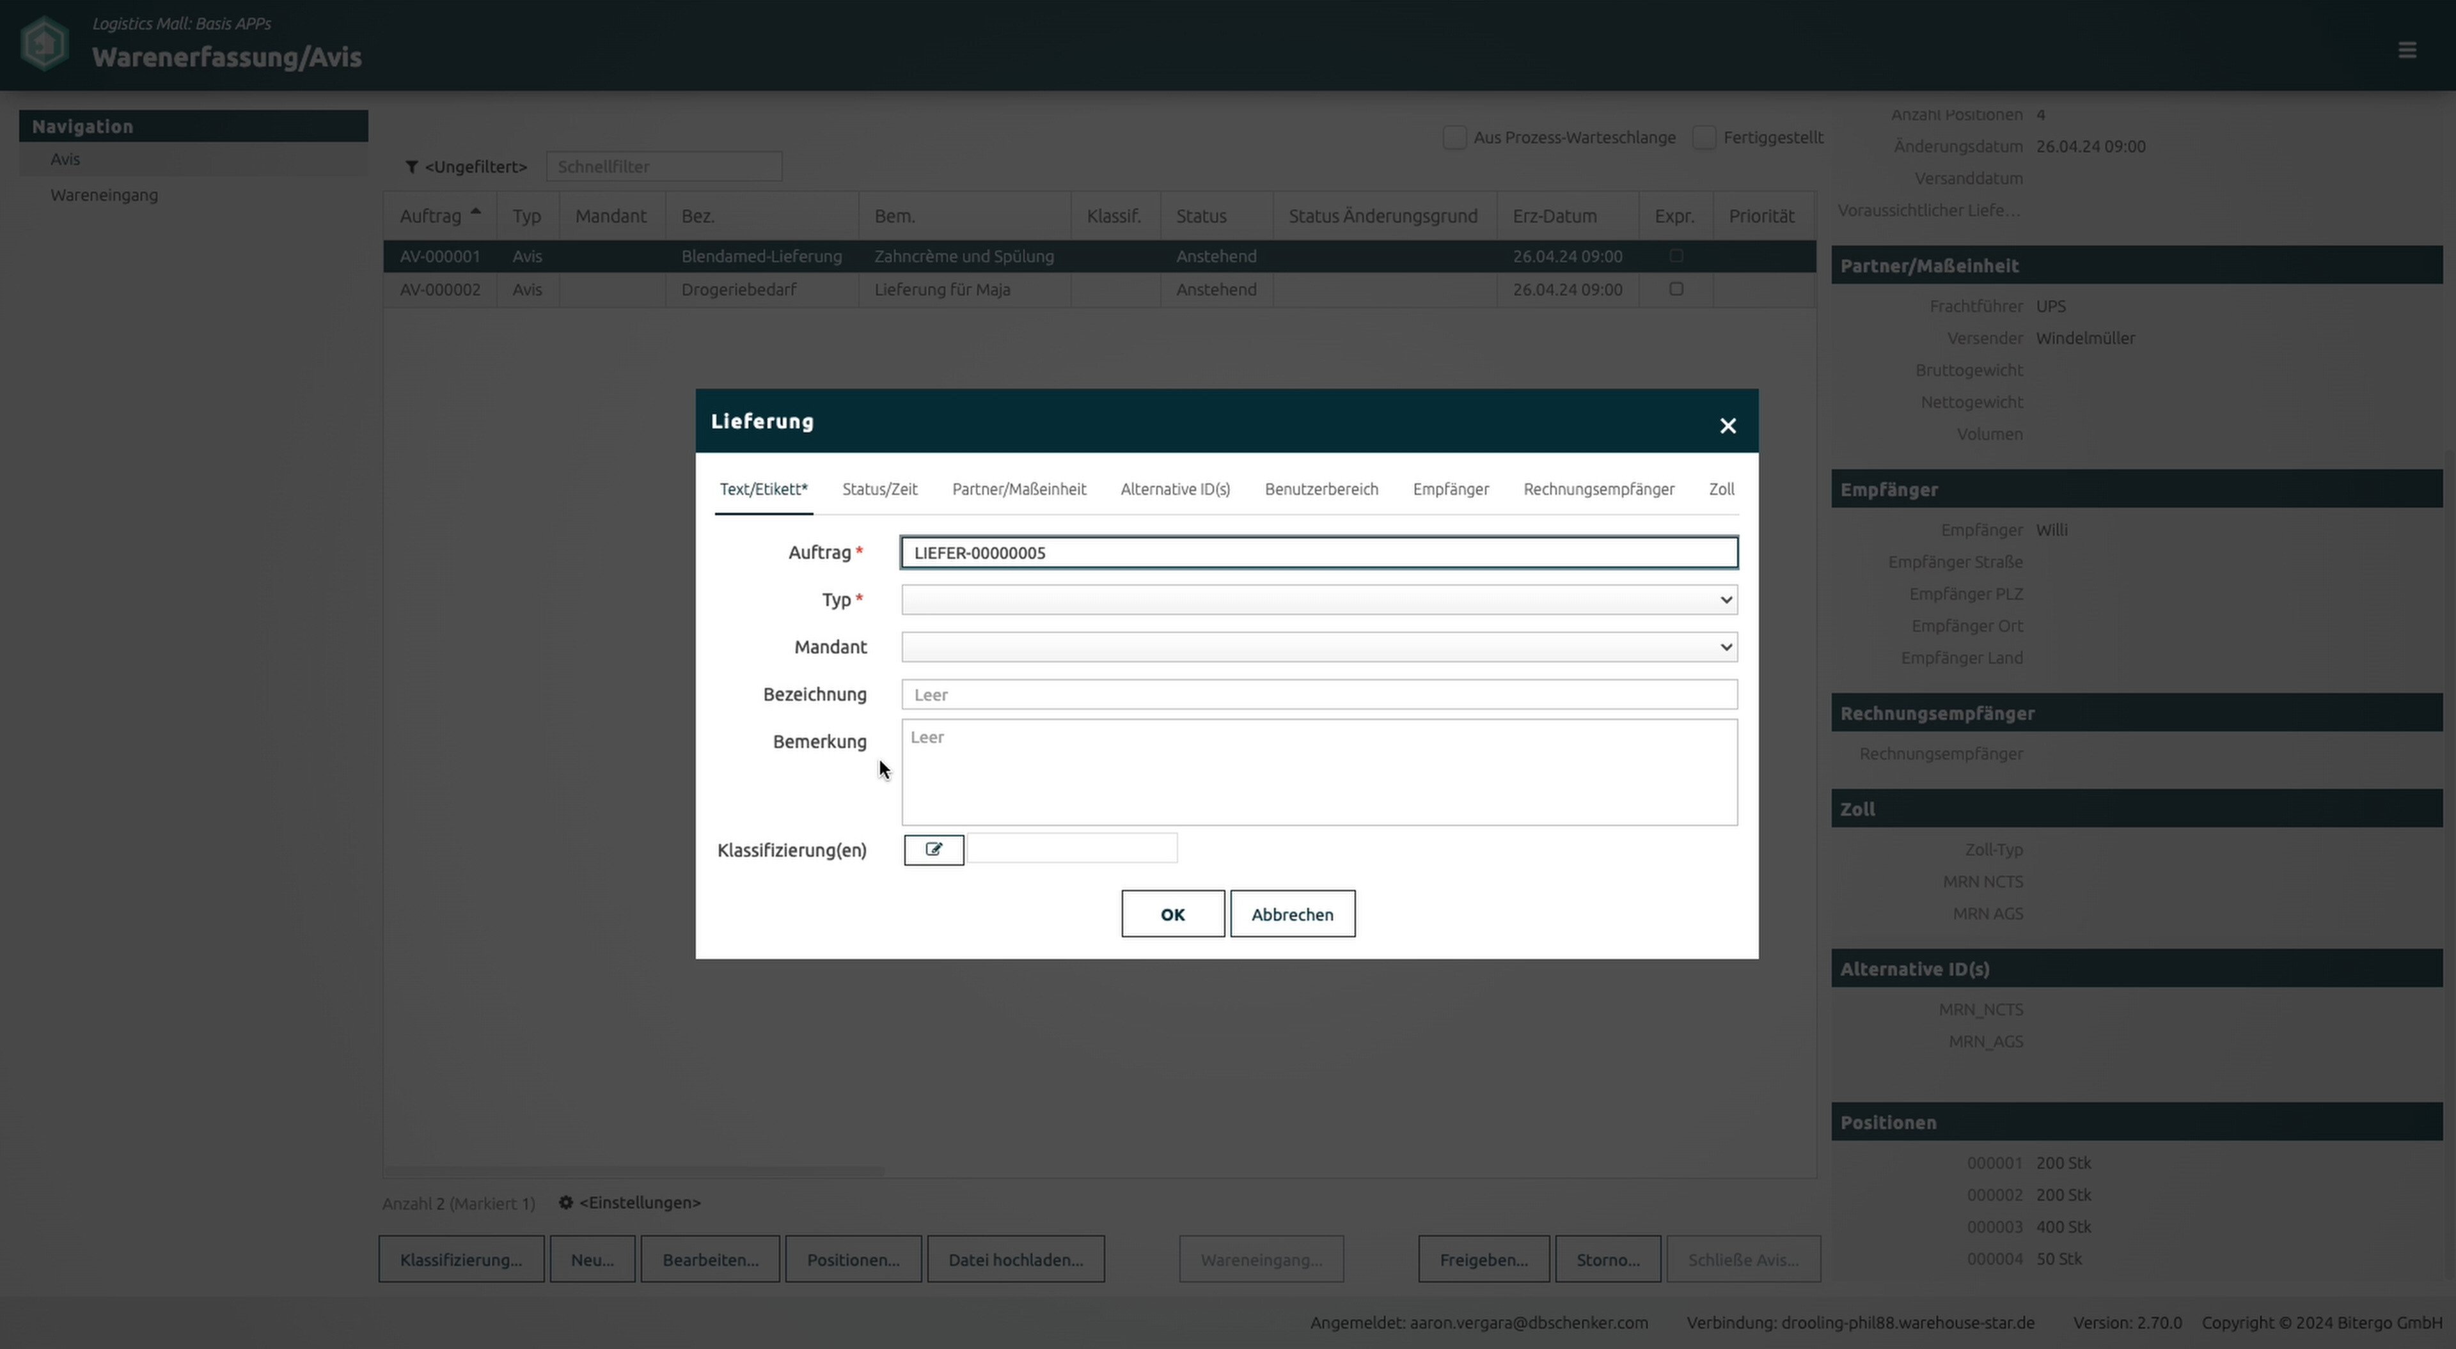This screenshot has width=2456, height=1349.
Task: Click the filter funnel icon
Action: (412, 167)
